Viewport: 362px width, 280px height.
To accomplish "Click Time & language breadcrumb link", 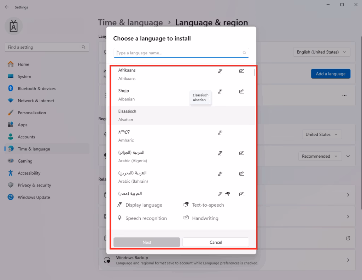I will [130, 23].
